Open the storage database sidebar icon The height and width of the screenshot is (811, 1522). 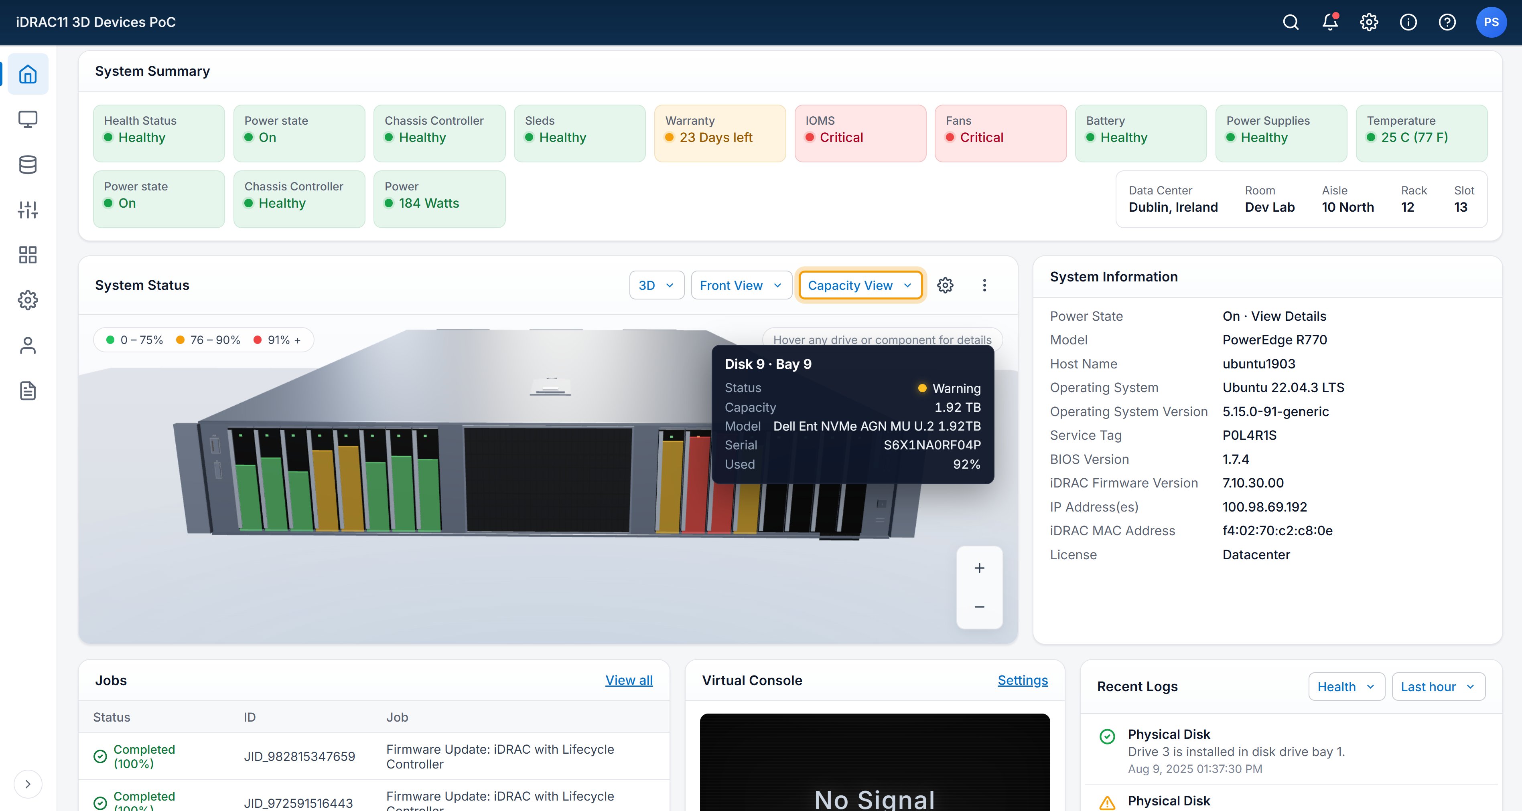coord(28,165)
